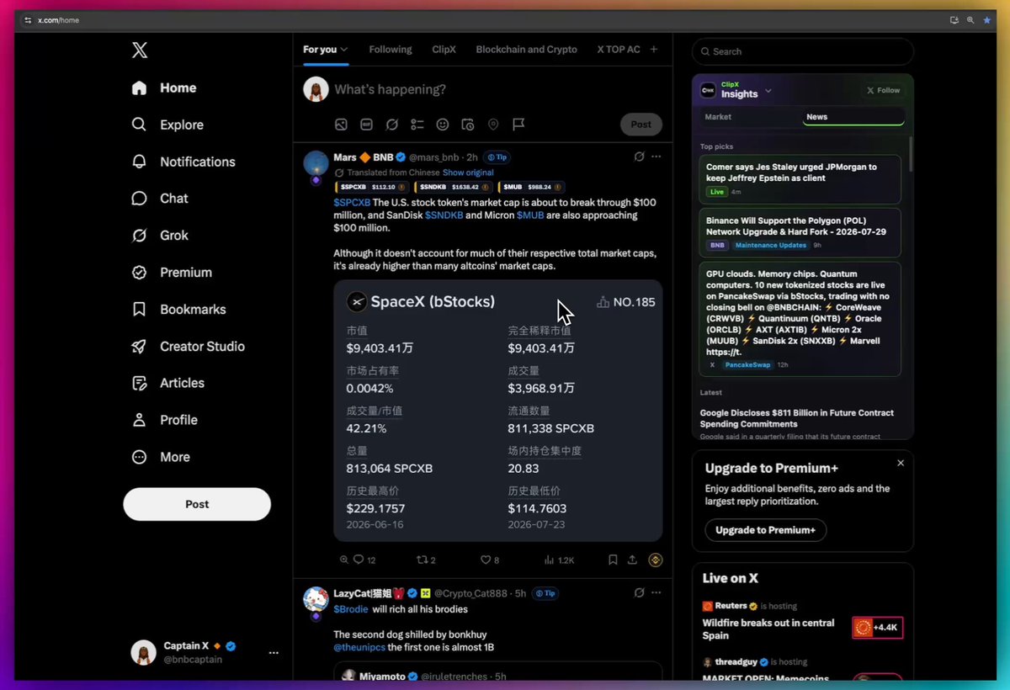This screenshot has width=1010, height=690.
Task: Open the Home page from sidebar
Action: tap(165, 88)
